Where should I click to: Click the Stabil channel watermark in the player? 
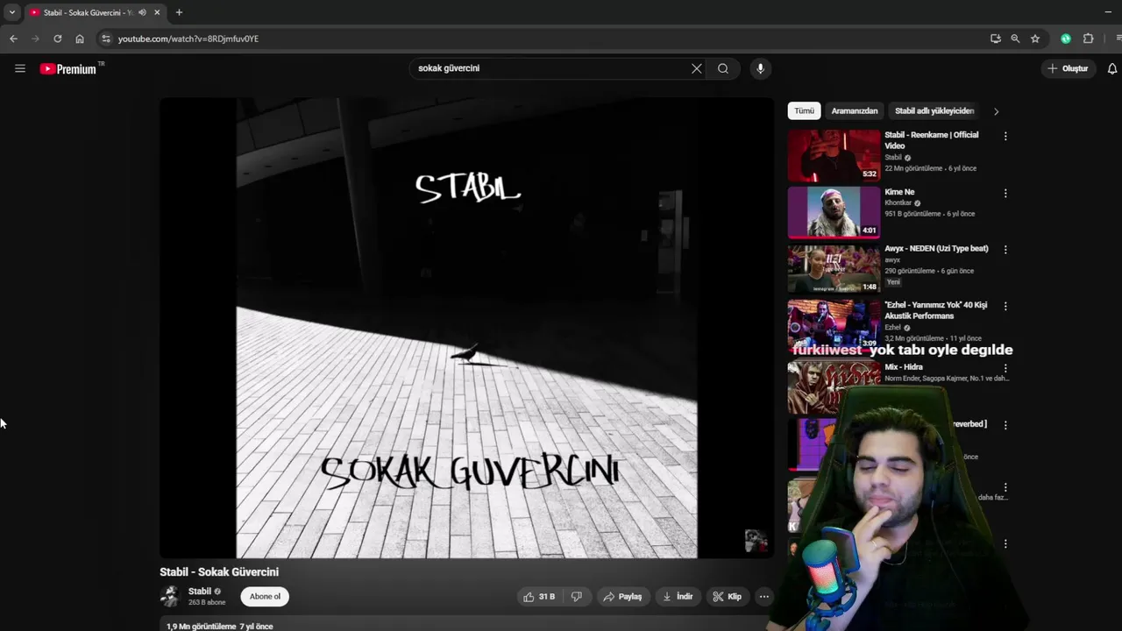[x=756, y=541]
